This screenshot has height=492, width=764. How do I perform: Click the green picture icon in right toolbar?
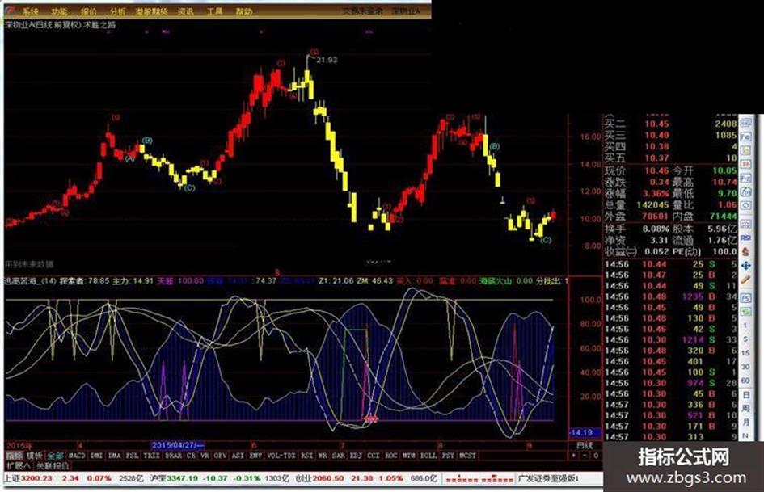[x=746, y=311]
